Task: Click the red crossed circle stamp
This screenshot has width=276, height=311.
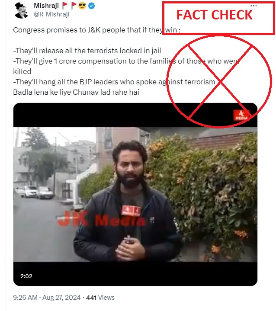Action: pos(219,81)
